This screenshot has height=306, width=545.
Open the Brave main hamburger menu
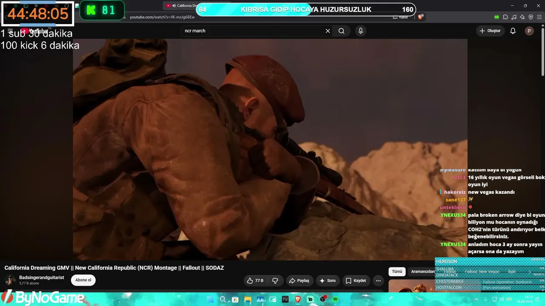539,17
